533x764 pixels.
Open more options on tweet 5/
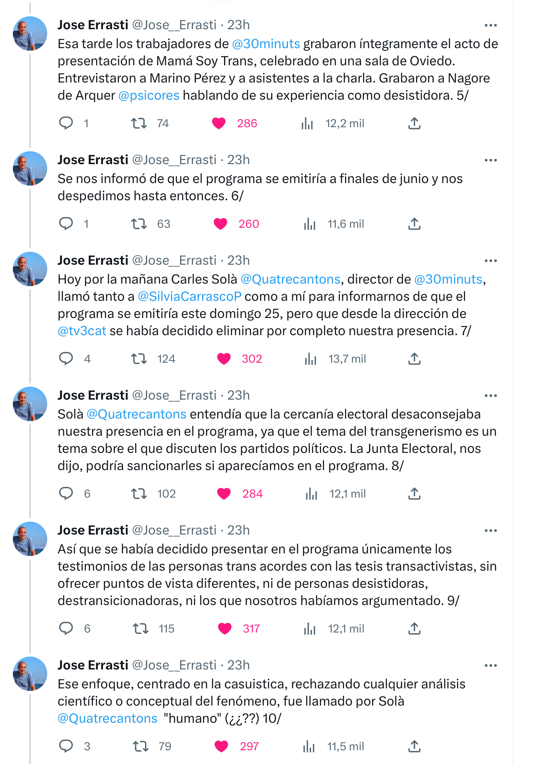[x=491, y=25]
